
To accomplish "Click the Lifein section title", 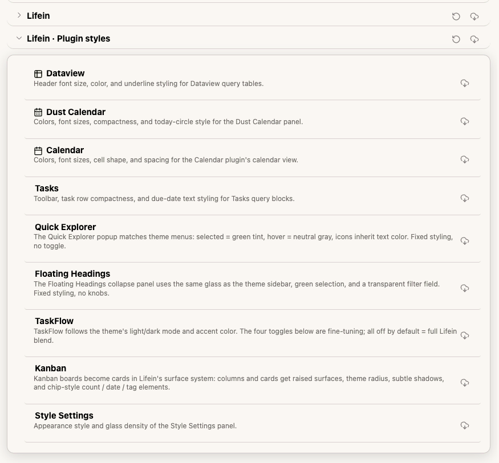I will click(x=38, y=15).
